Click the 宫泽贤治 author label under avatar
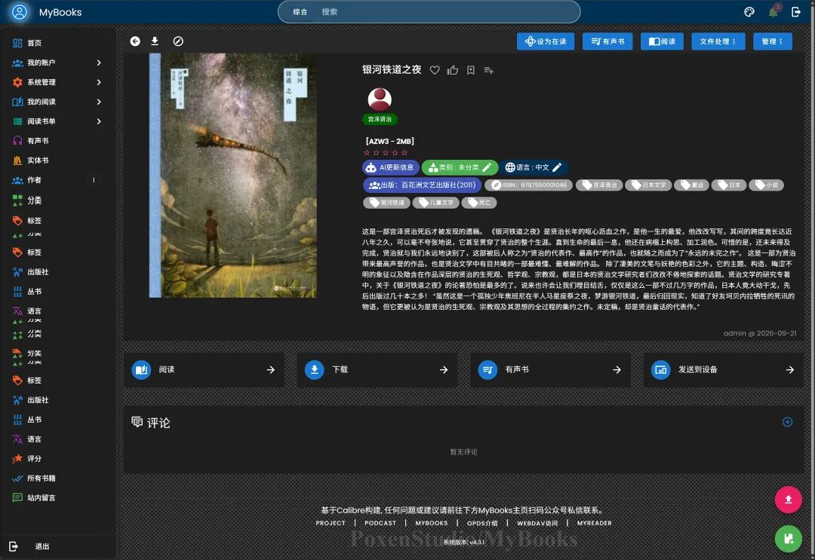Image resolution: width=815 pixels, height=560 pixels. click(380, 119)
